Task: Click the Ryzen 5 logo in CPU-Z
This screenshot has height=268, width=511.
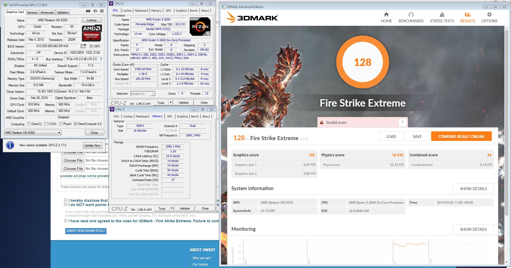Action: [x=200, y=26]
